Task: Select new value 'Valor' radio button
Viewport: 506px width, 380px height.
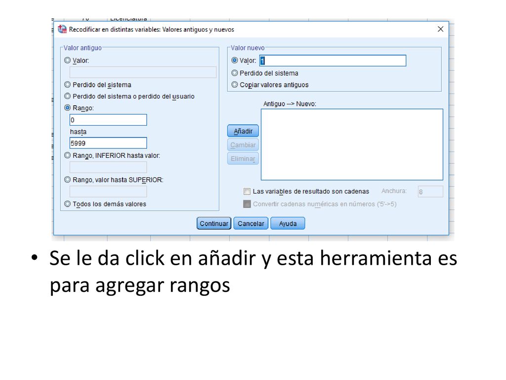Action: coord(235,60)
